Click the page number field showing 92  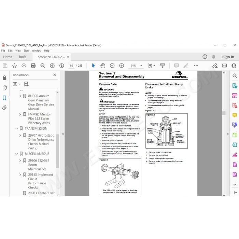pos(71,66)
